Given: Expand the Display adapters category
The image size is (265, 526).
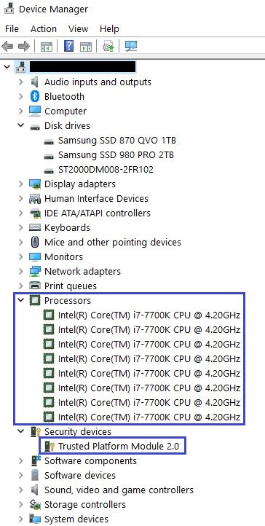Looking at the screenshot, I should pos(21,184).
